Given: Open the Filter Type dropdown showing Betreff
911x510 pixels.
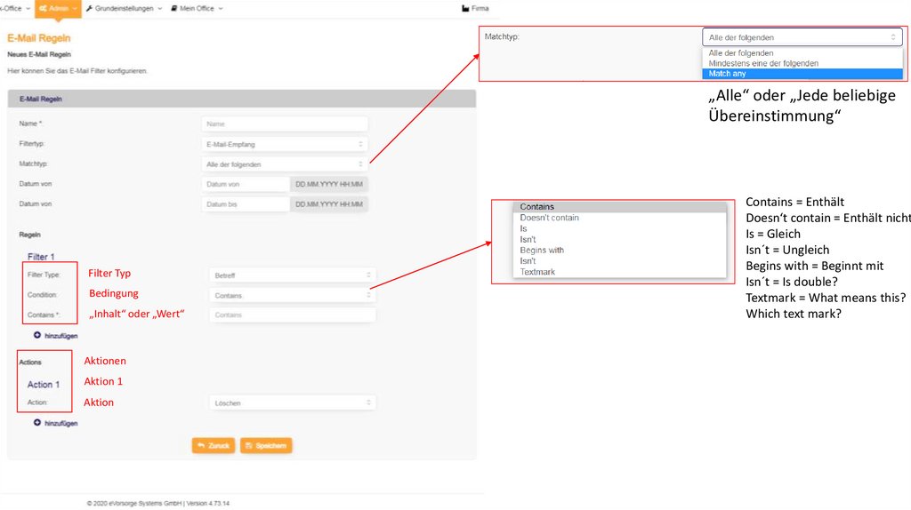Looking at the screenshot, I should pyautogui.click(x=292, y=275).
